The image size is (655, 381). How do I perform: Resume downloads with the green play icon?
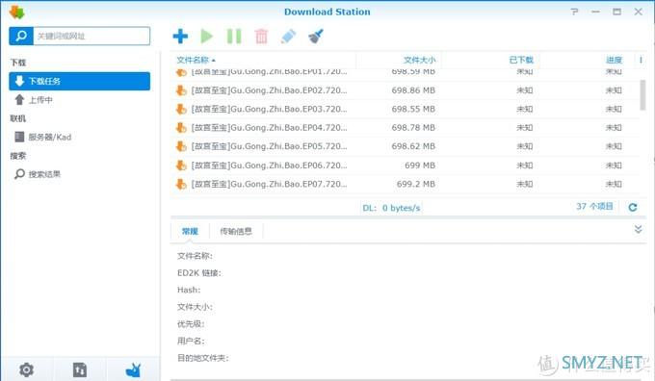206,37
